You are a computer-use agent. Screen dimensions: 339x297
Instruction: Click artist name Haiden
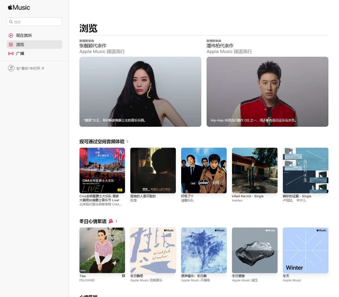pyautogui.click(x=237, y=200)
